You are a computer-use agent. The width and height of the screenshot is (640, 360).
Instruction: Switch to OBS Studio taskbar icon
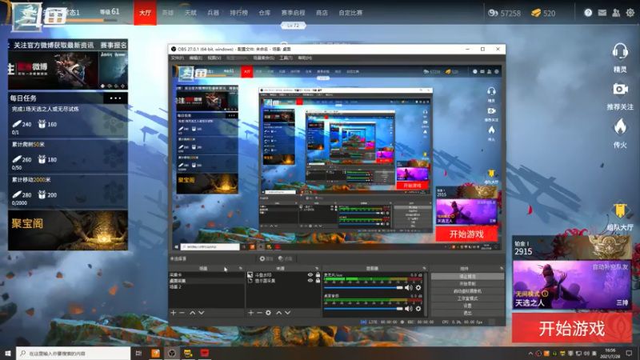(172, 353)
